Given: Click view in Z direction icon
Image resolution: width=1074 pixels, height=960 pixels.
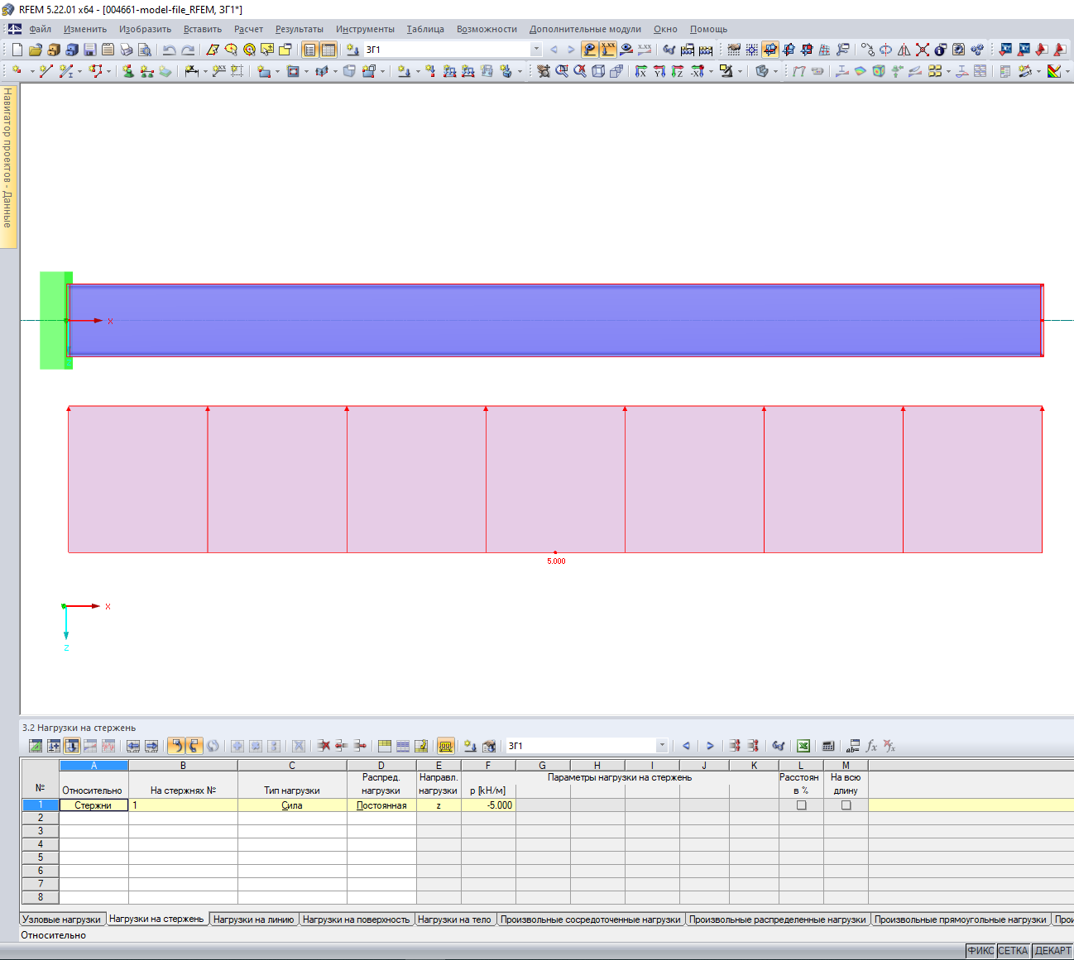Looking at the screenshot, I should tap(677, 71).
